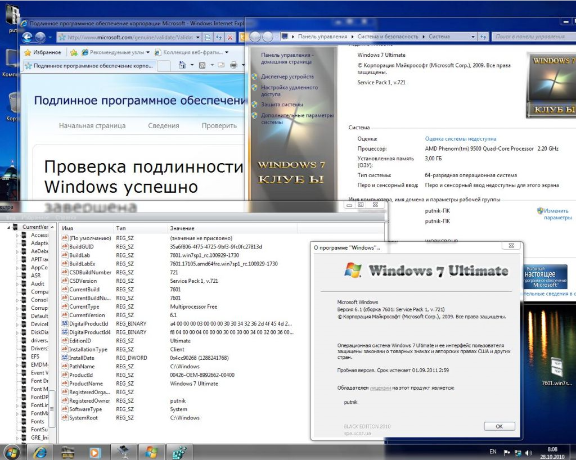Viewport: 576px width, 460px height.
Task: Click the volume speaker icon in system tray
Action: (x=529, y=452)
